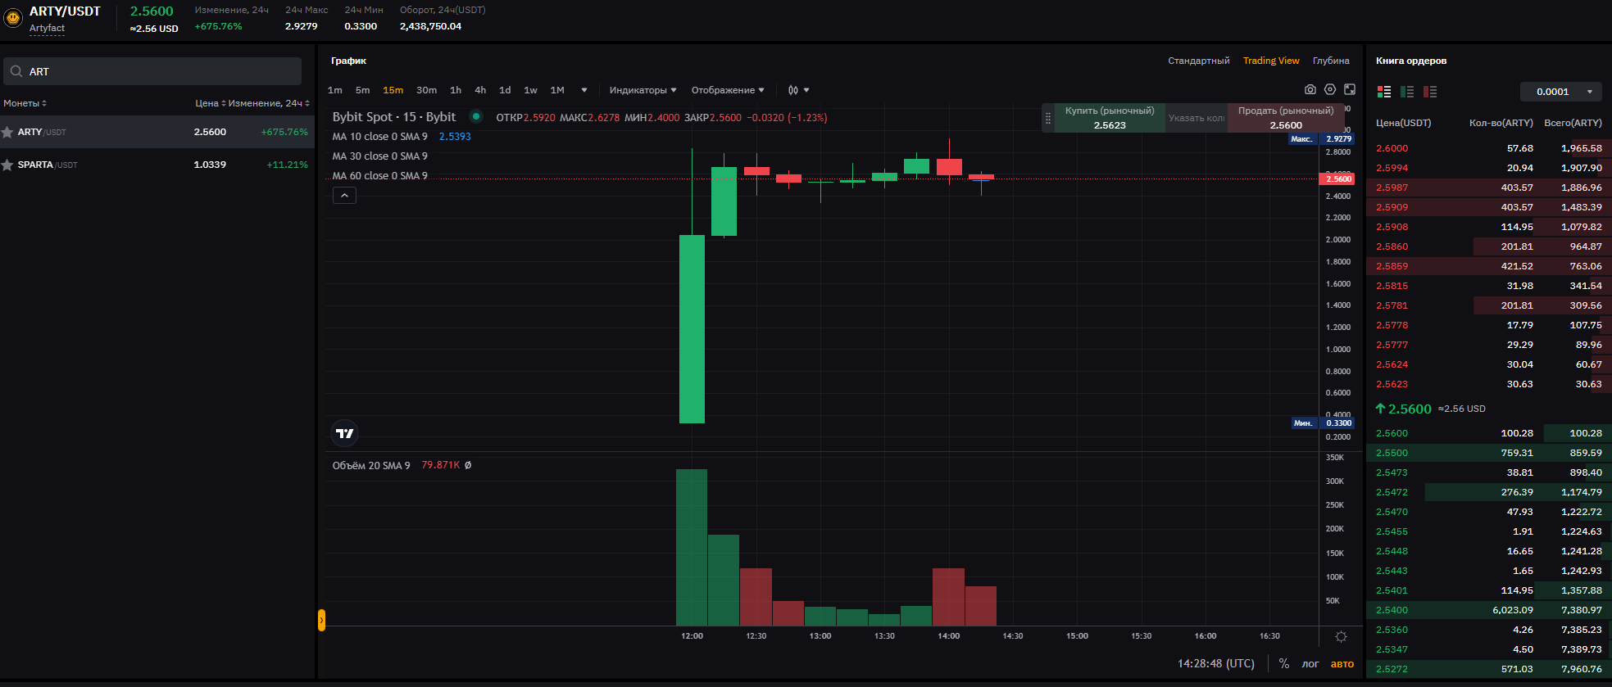Open the Отображение dropdown
Viewport: 1612px width, 687px height.
pyautogui.click(x=728, y=90)
